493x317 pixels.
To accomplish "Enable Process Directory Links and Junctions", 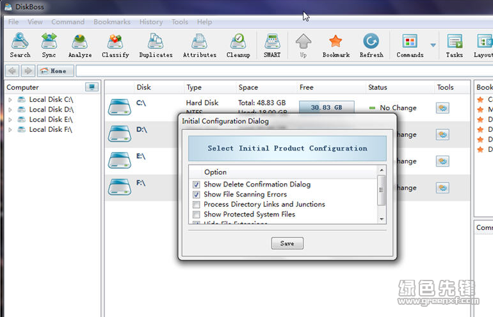I will pyautogui.click(x=196, y=205).
